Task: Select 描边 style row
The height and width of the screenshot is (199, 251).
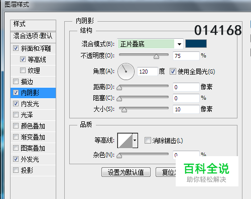Action: [33, 82]
